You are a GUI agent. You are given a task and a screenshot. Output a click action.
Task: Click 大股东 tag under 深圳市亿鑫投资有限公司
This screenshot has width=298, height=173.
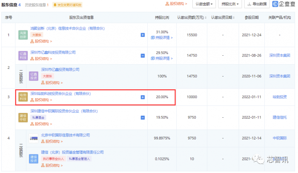click(x=48, y=76)
